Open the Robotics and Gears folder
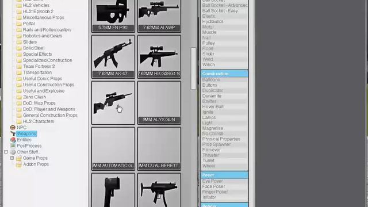Viewport: 368px width, 207px height. tap(43, 36)
